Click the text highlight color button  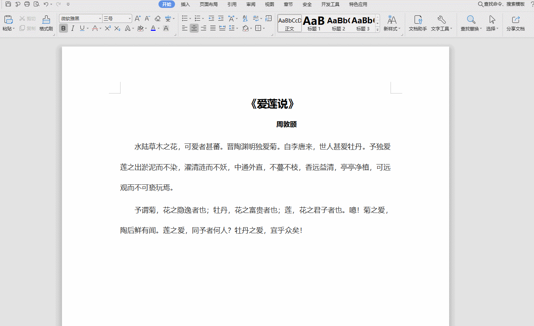point(140,28)
